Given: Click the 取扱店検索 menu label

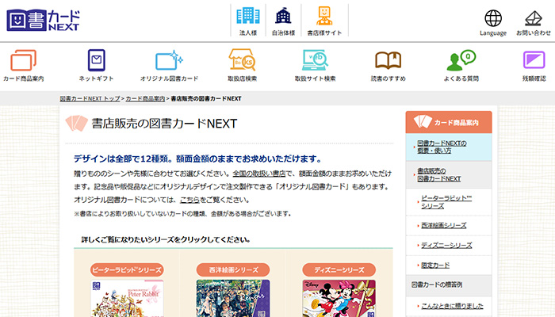Looking at the screenshot, I should click(x=242, y=78).
